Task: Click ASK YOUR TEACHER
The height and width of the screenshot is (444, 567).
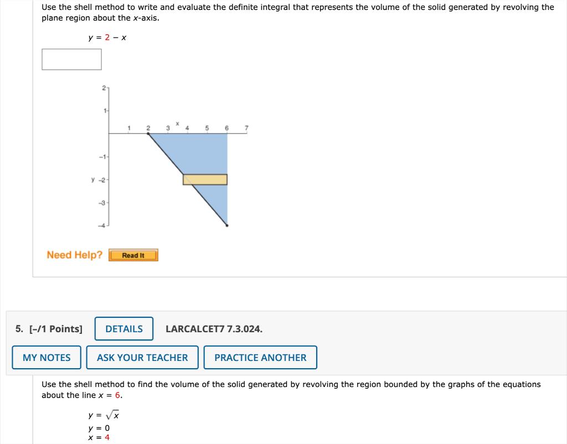Action: point(142,358)
